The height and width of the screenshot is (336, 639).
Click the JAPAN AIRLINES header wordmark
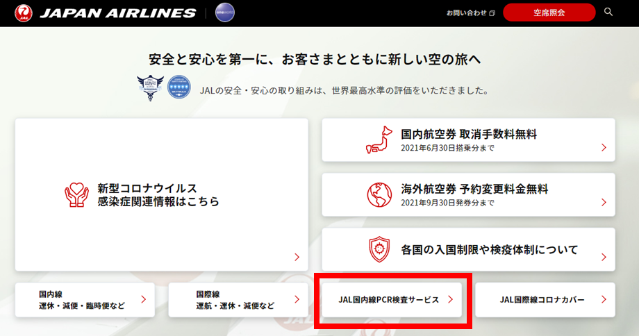pos(118,13)
